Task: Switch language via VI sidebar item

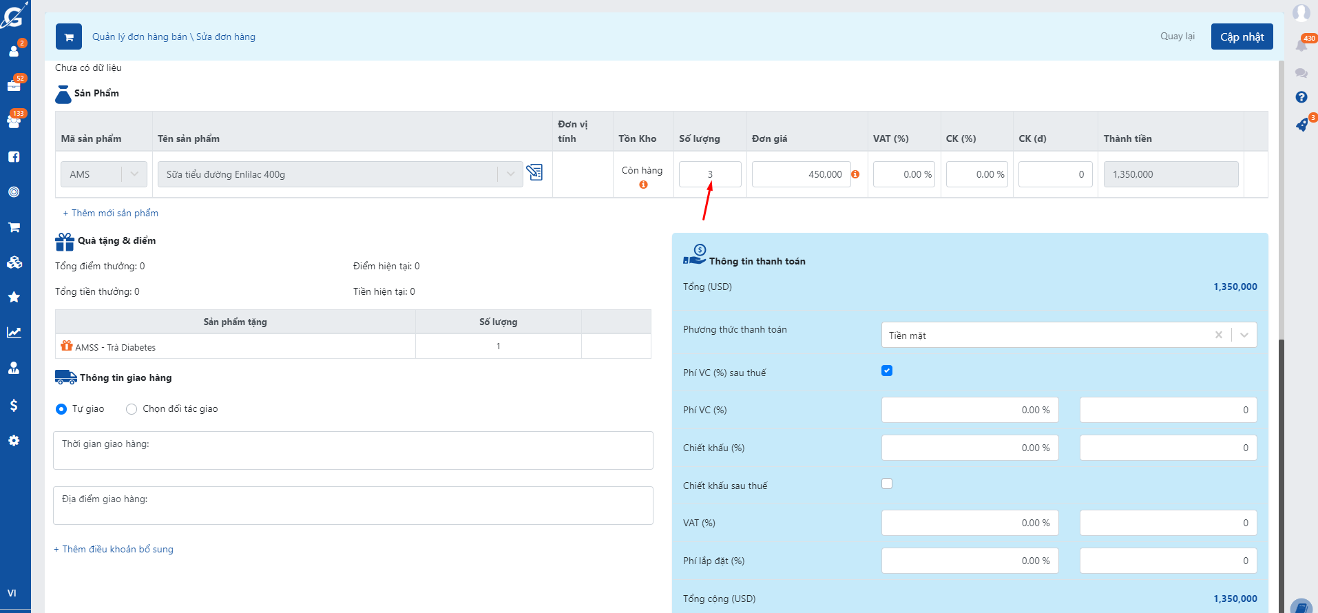Action: tap(12, 593)
